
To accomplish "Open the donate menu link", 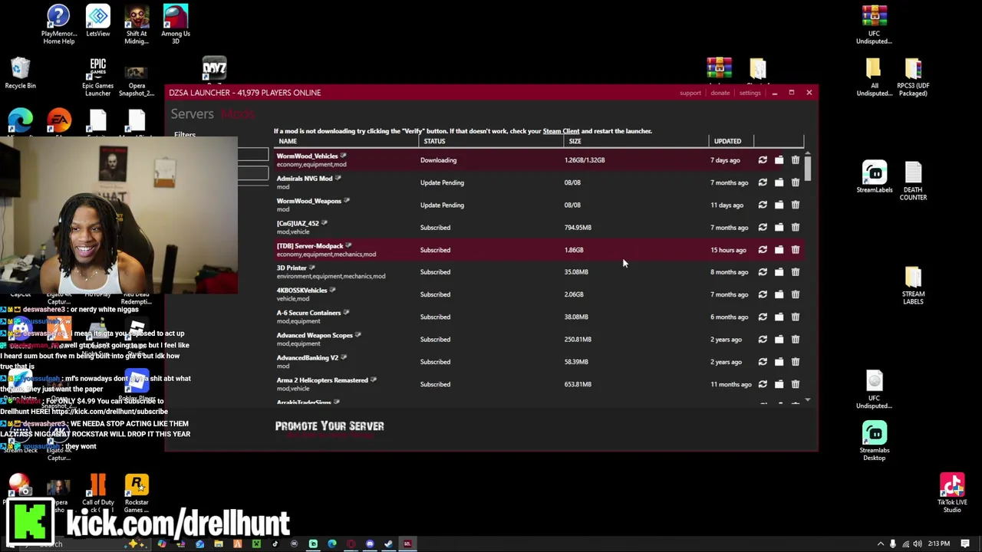I will (x=720, y=93).
